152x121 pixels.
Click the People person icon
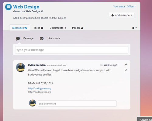82,28
